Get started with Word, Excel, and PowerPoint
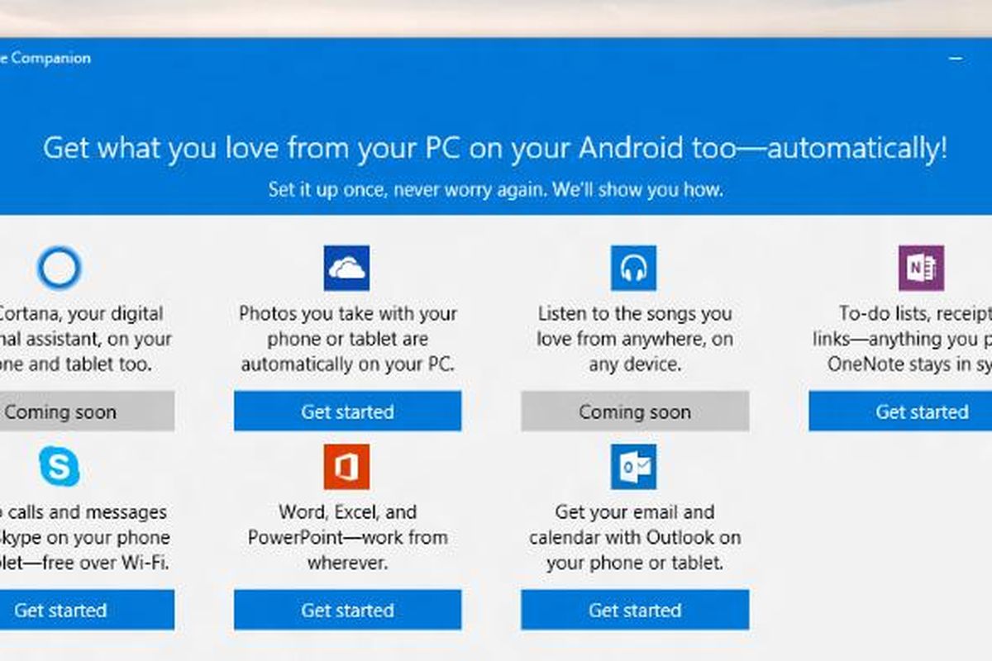 pyautogui.click(x=347, y=610)
